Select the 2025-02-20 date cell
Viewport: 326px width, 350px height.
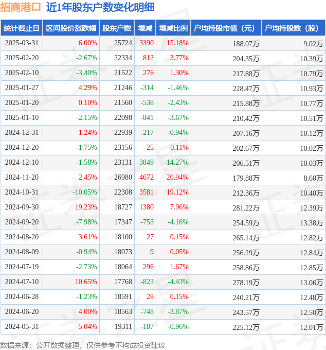click(x=22, y=58)
